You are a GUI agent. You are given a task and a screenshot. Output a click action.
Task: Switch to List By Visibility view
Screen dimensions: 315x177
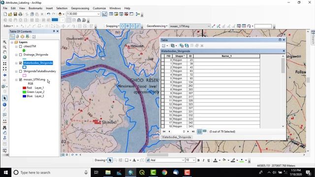click(23, 36)
